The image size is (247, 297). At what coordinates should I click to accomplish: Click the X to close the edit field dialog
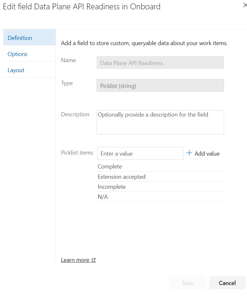[244, 5]
